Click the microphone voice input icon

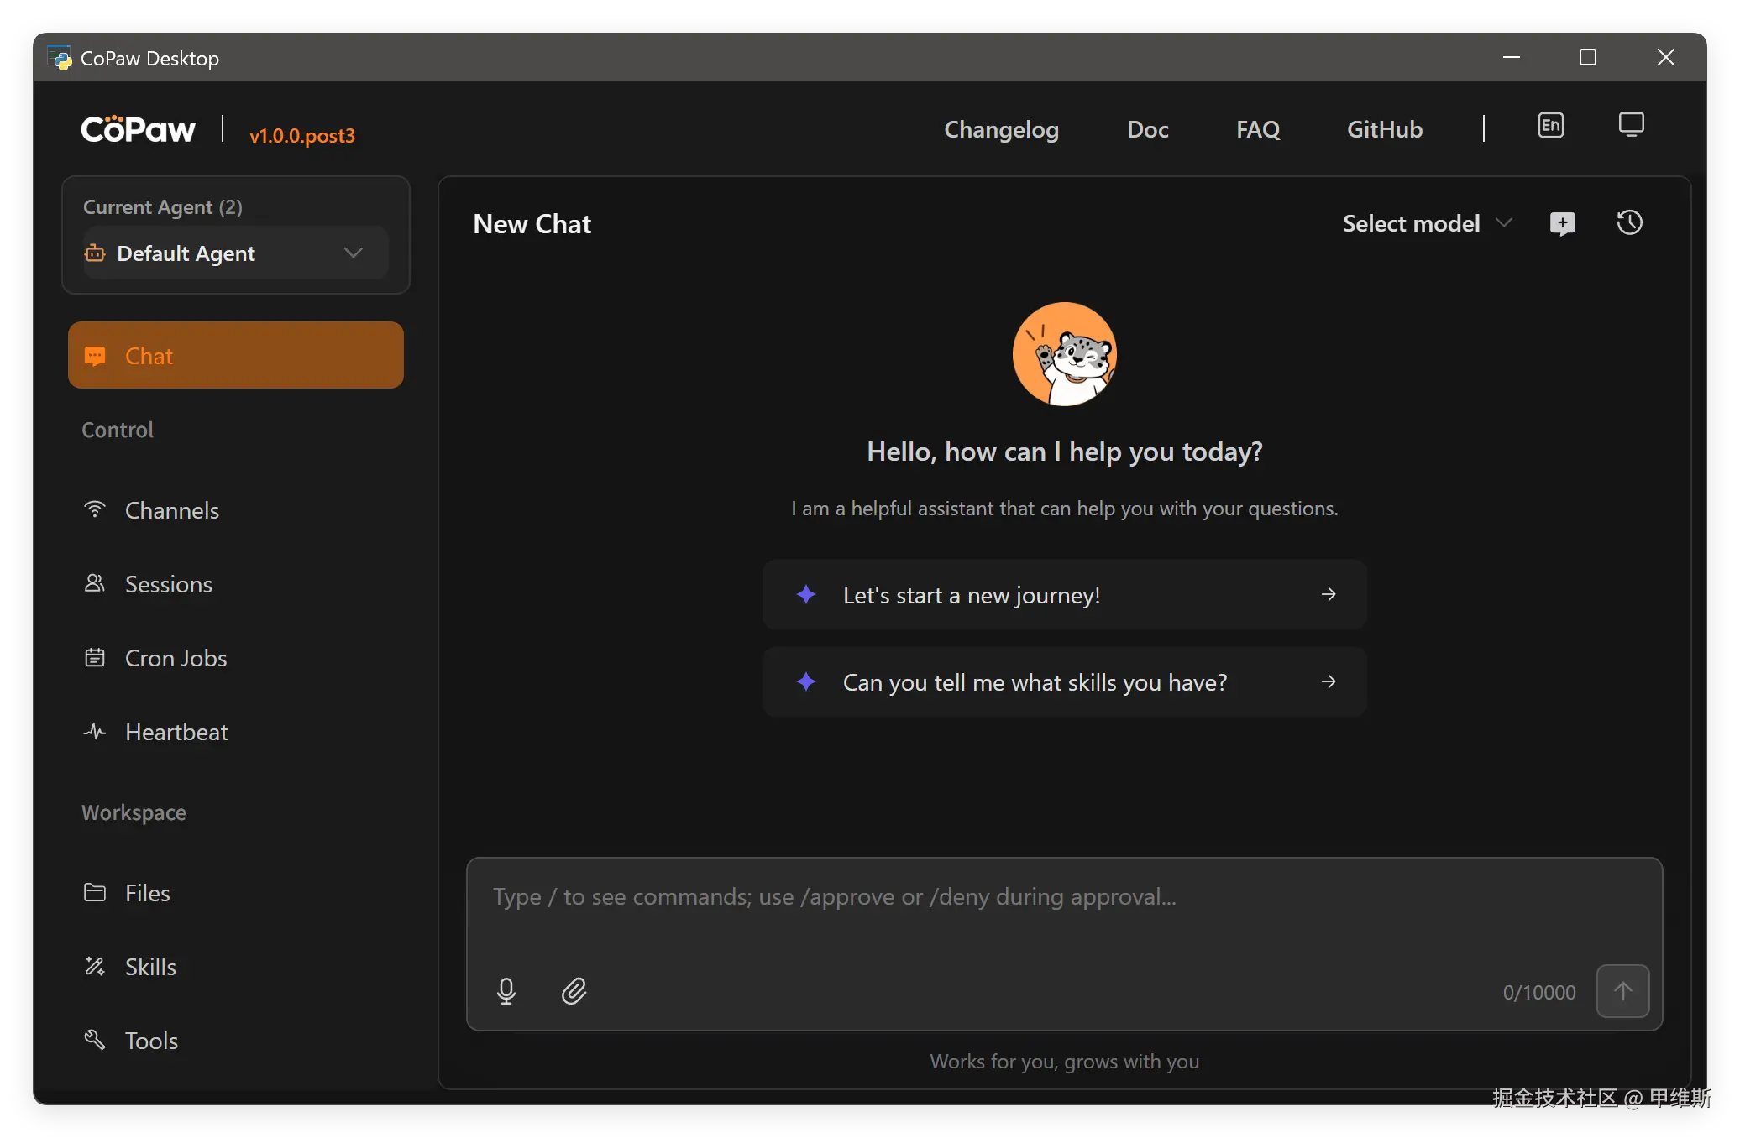[x=506, y=991]
